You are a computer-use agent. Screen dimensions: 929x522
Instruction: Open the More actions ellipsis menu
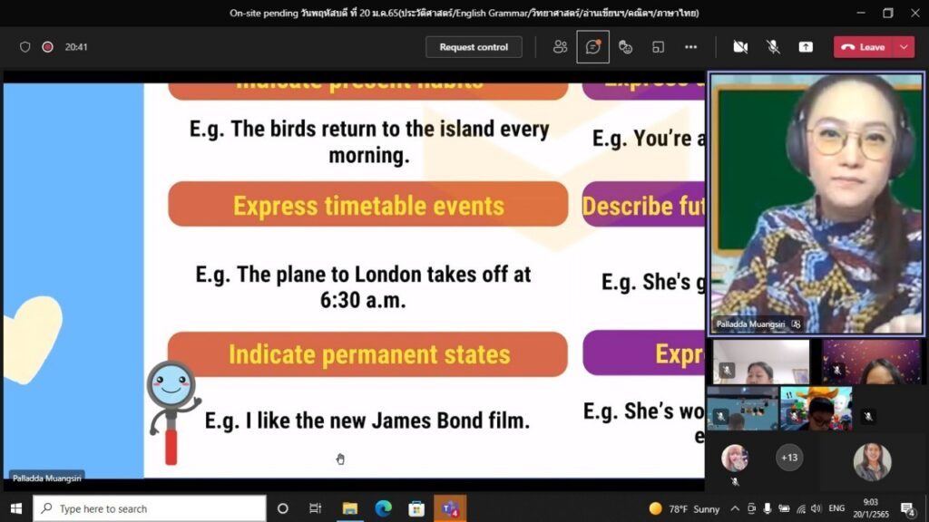tap(690, 47)
